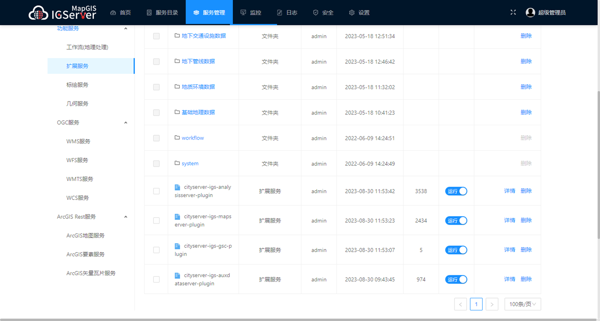This screenshot has height=321, width=600.
Task: Open the system folder link
Action: pyautogui.click(x=190, y=163)
